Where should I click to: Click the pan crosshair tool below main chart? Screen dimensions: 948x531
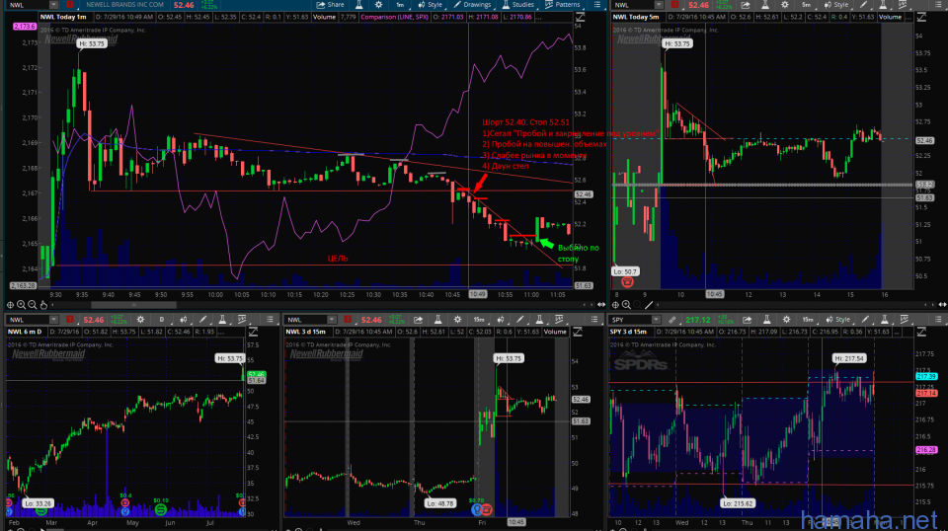[x=10, y=305]
